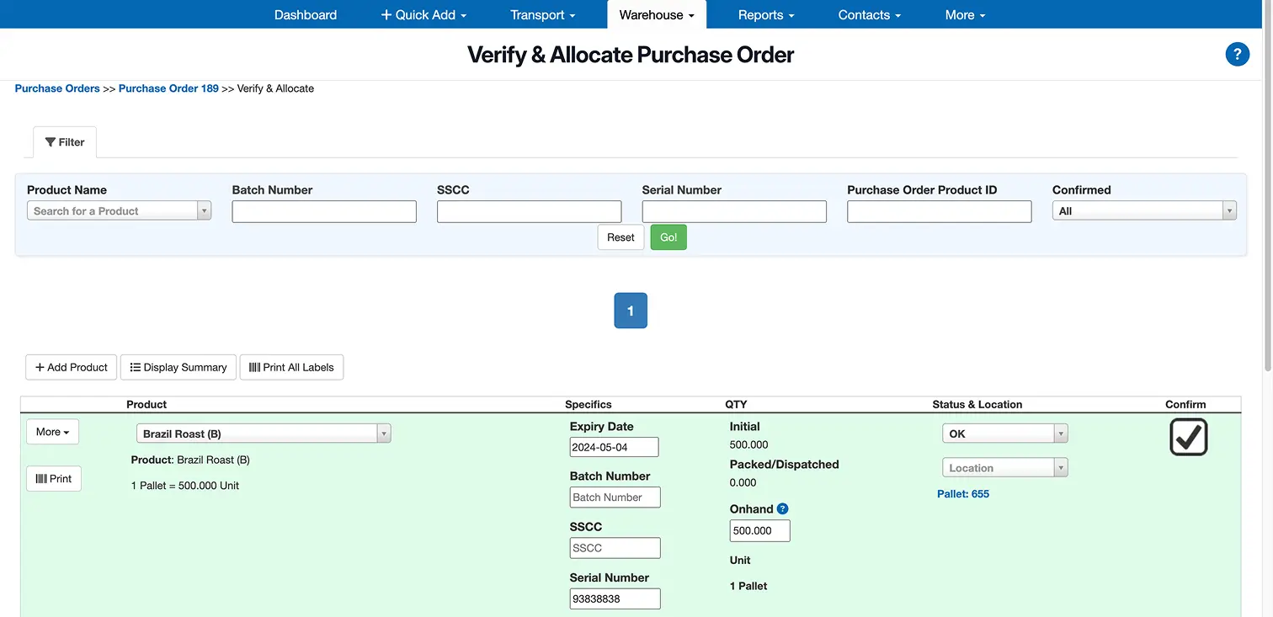Click the plus icon on Add Product

tap(40, 367)
